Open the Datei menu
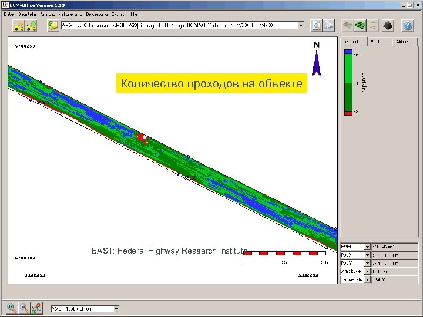 9,14
